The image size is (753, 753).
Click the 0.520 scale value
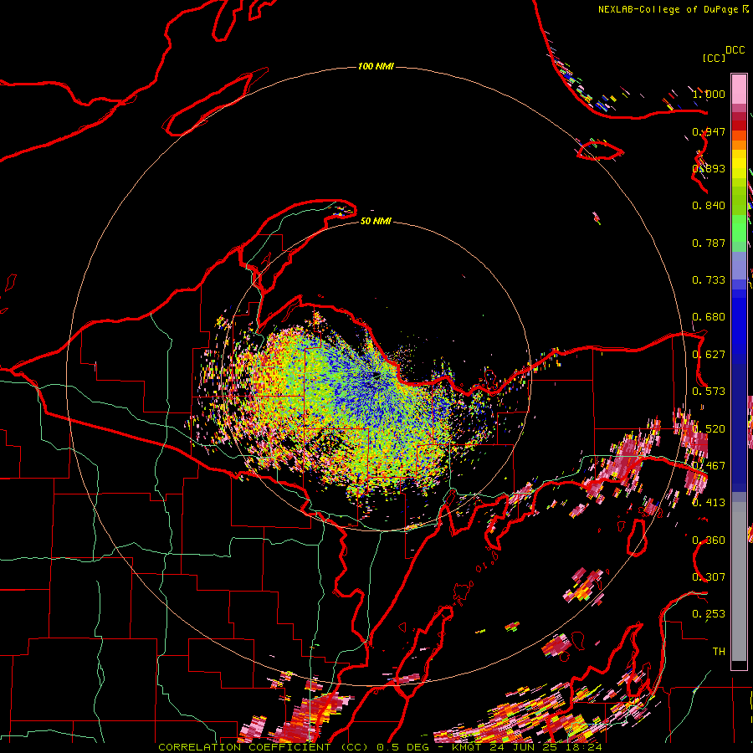coord(709,428)
